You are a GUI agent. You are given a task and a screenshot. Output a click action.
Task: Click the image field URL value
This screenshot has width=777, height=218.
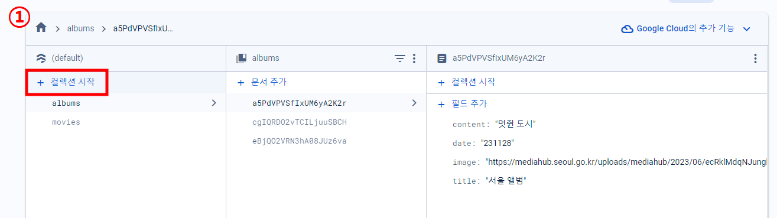point(626,162)
